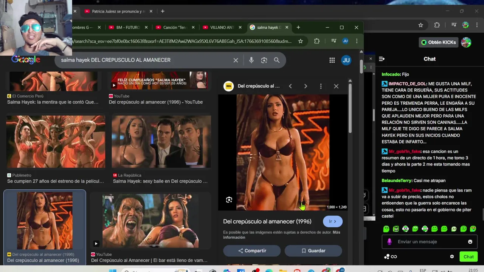Open extensions icon in back browser window
Screen dimensions: 484x272
coord(437,25)
